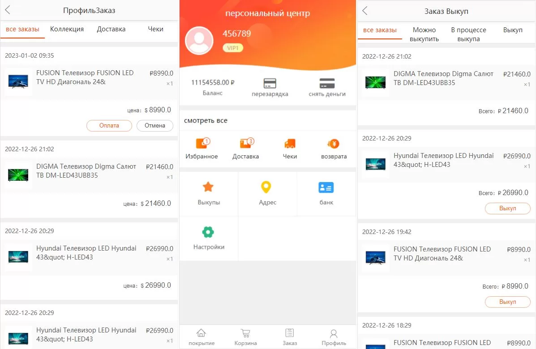Screen dimensions: 536x349
Task: Click the Отмена button for FUSION order
Action: point(155,126)
